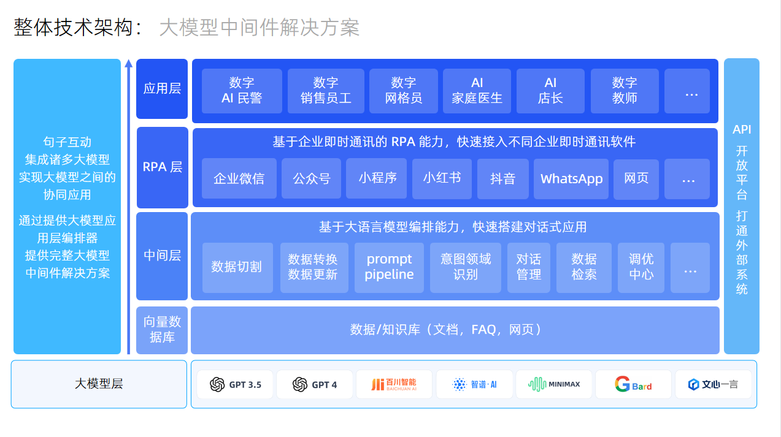
Task: Select the 智谱·AI logo card
Action: tap(474, 384)
